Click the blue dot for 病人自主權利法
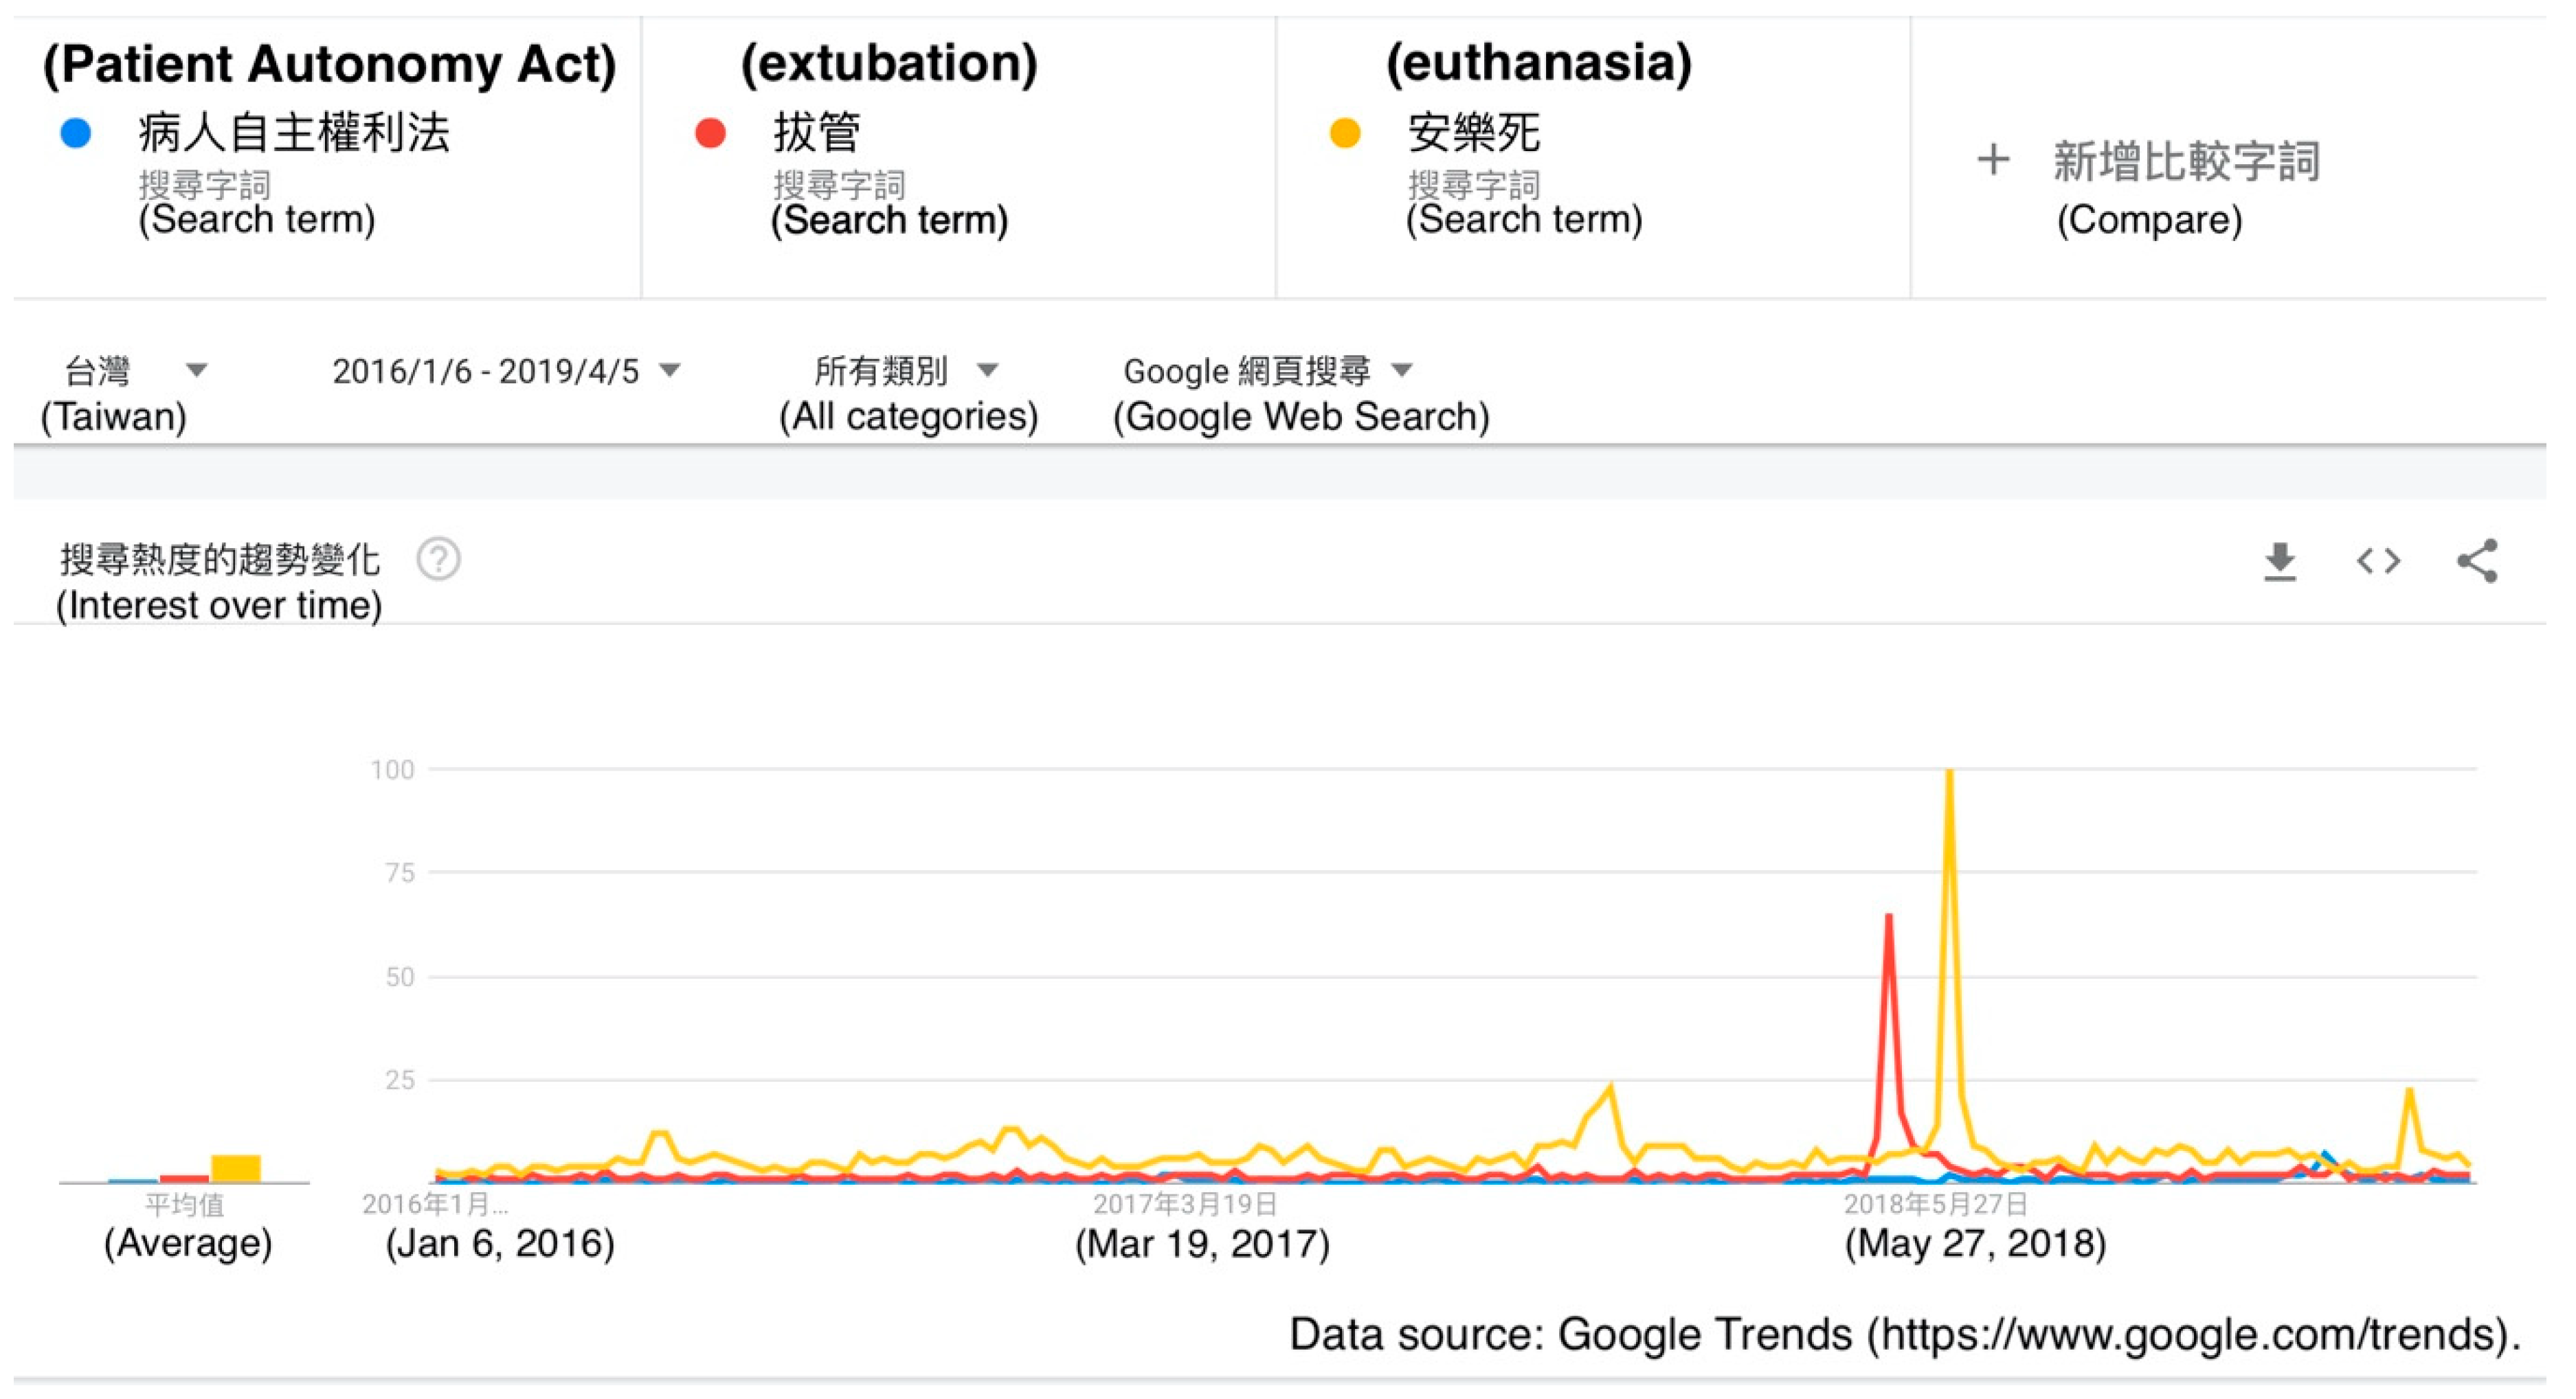The width and height of the screenshot is (2576, 1399). [x=76, y=133]
